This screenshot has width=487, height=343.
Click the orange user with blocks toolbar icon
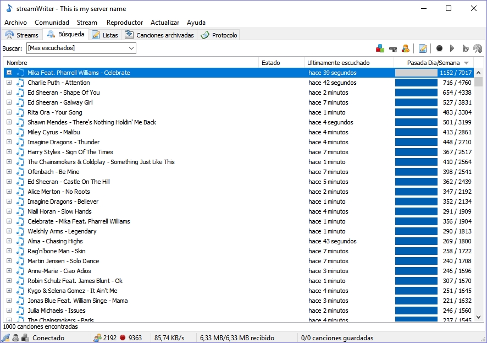click(x=405, y=48)
